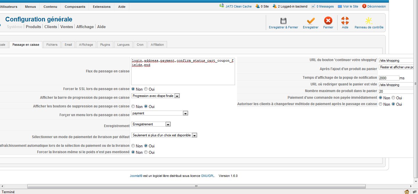Screen dimensions: 418x194
Task: Select Non for rafraîchissement automatique
Action: click(x=133, y=146)
